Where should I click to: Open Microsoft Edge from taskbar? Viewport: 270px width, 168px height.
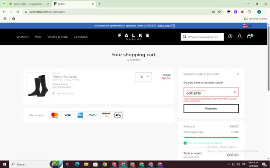[77, 164]
